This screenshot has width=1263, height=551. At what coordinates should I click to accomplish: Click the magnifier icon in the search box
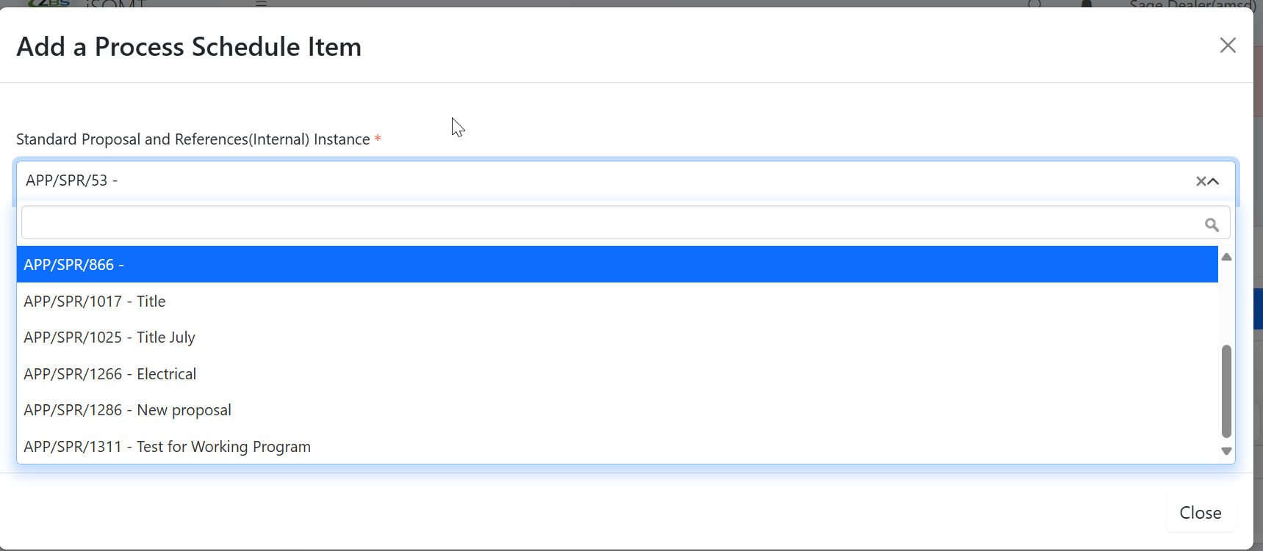click(1212, 225)
